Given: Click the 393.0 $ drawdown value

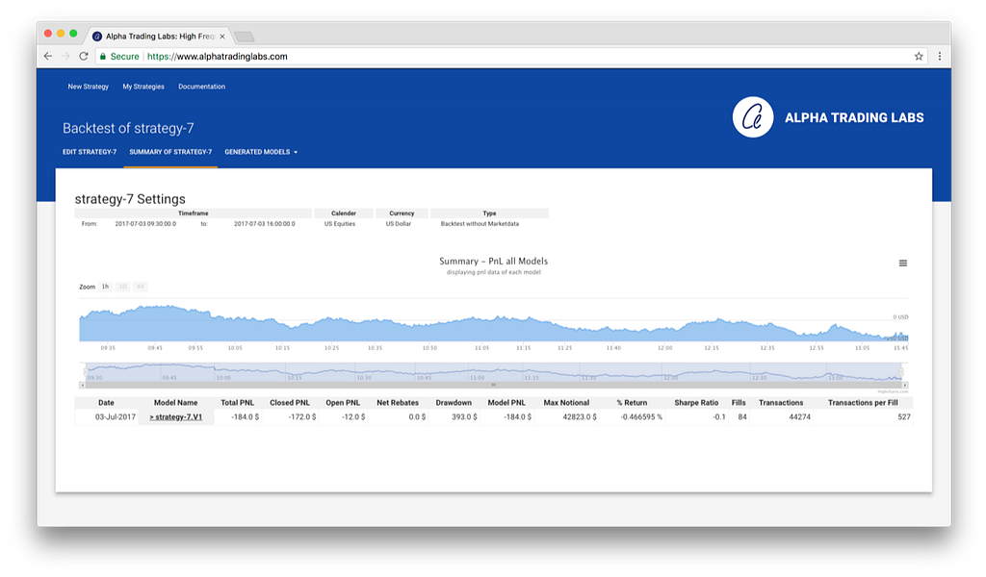Looking at the screenshot, I should 464,417.
